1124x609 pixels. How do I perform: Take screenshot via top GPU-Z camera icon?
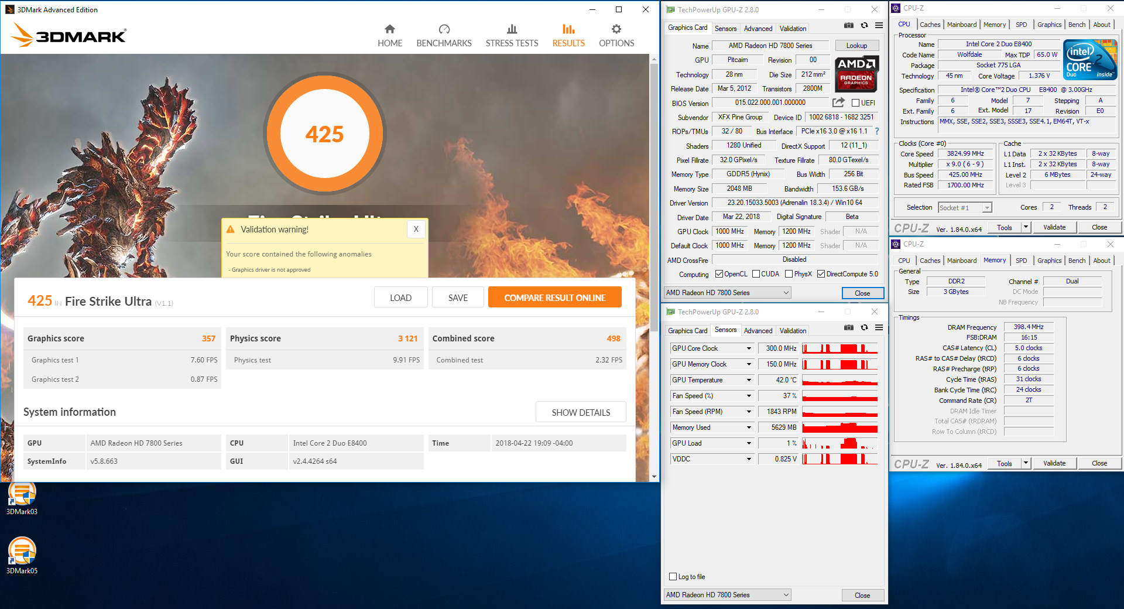pyautogui.click(x=848, y=25)
